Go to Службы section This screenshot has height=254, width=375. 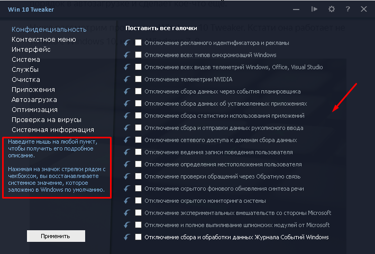pyautogui.click(x=25, y=70)
